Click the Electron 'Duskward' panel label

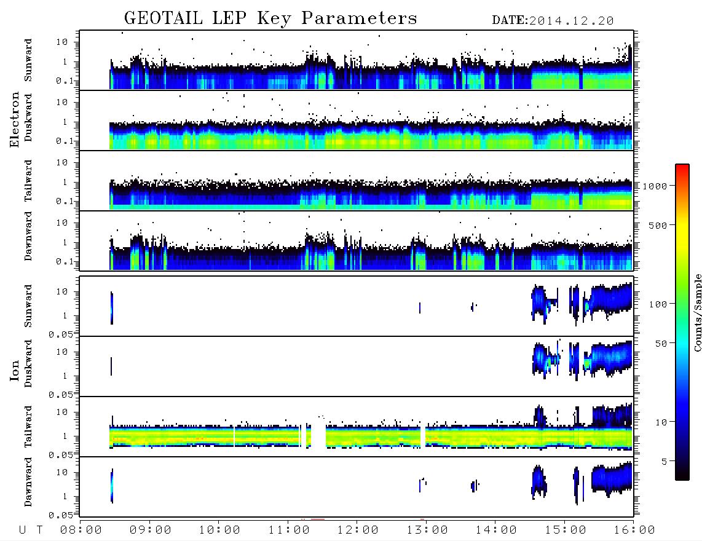28,118
